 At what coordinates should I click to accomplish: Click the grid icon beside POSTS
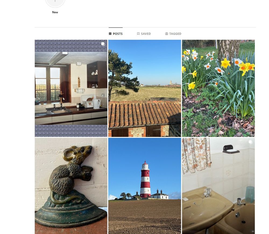pos(110,34)
